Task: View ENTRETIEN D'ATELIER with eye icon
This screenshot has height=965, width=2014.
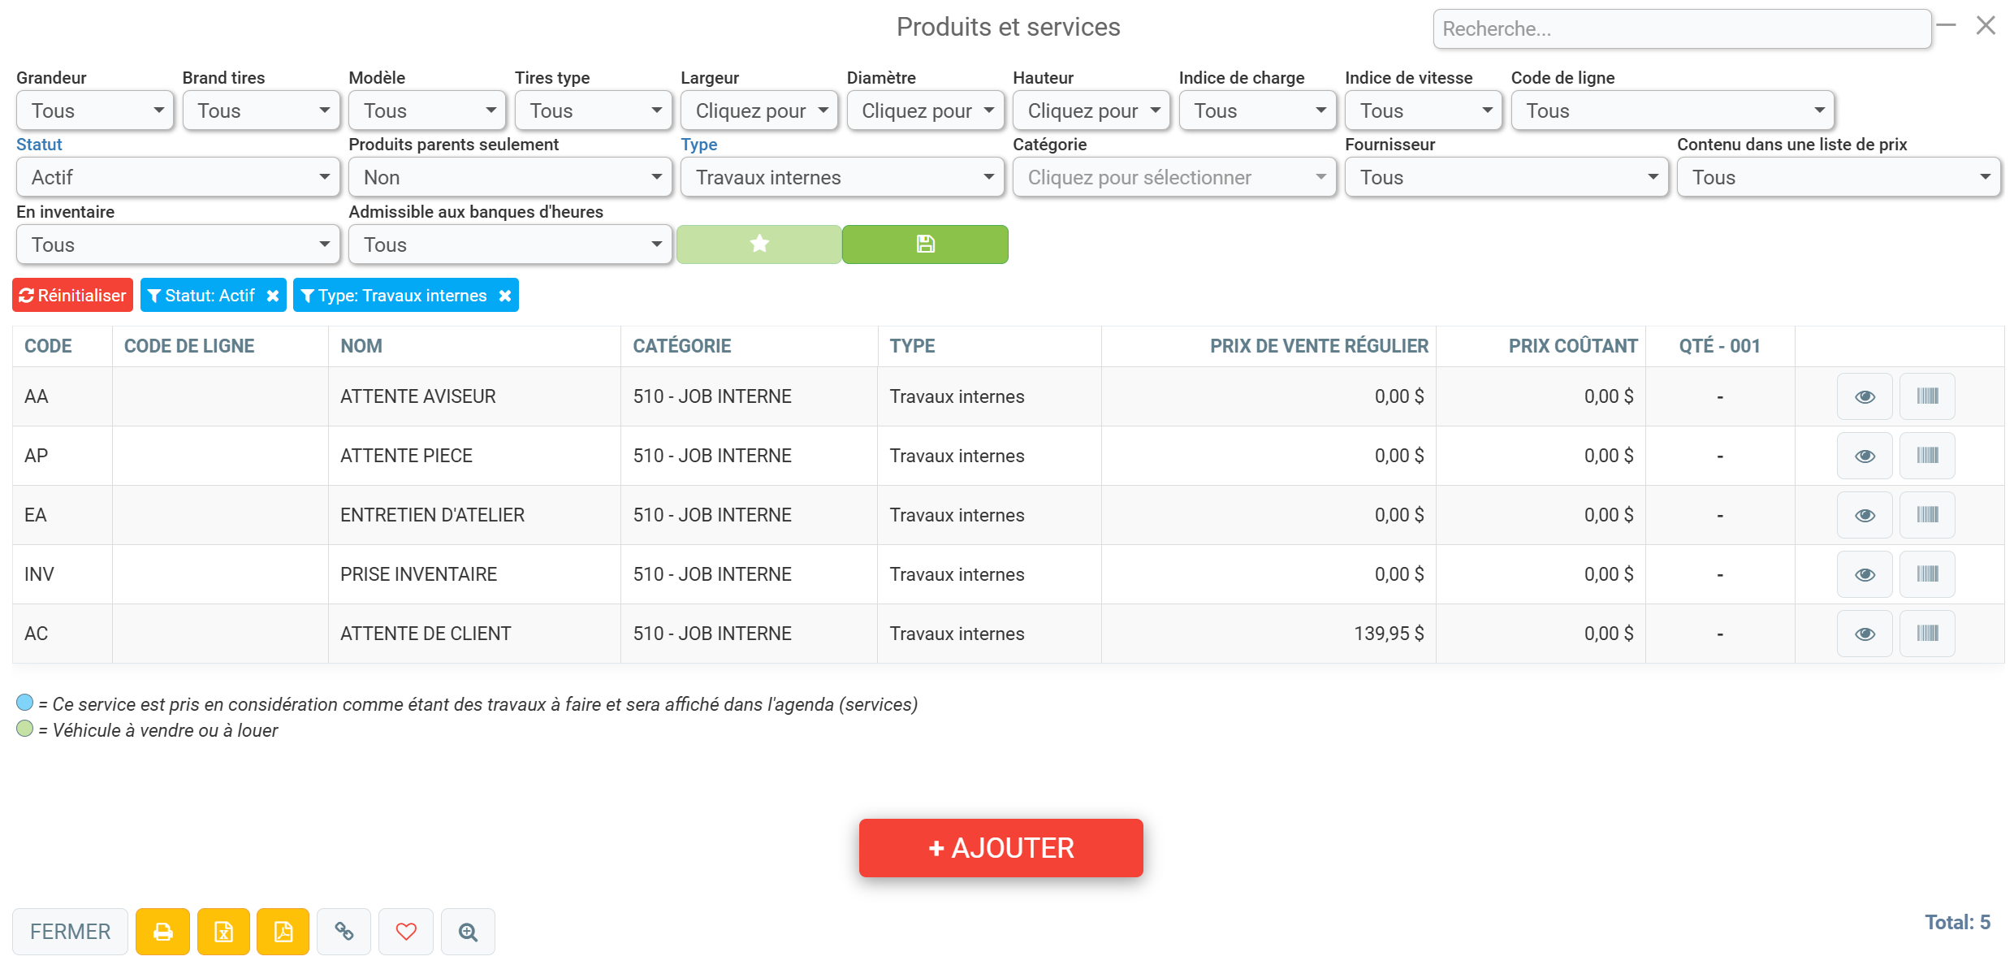Action: click(1865, 515)
